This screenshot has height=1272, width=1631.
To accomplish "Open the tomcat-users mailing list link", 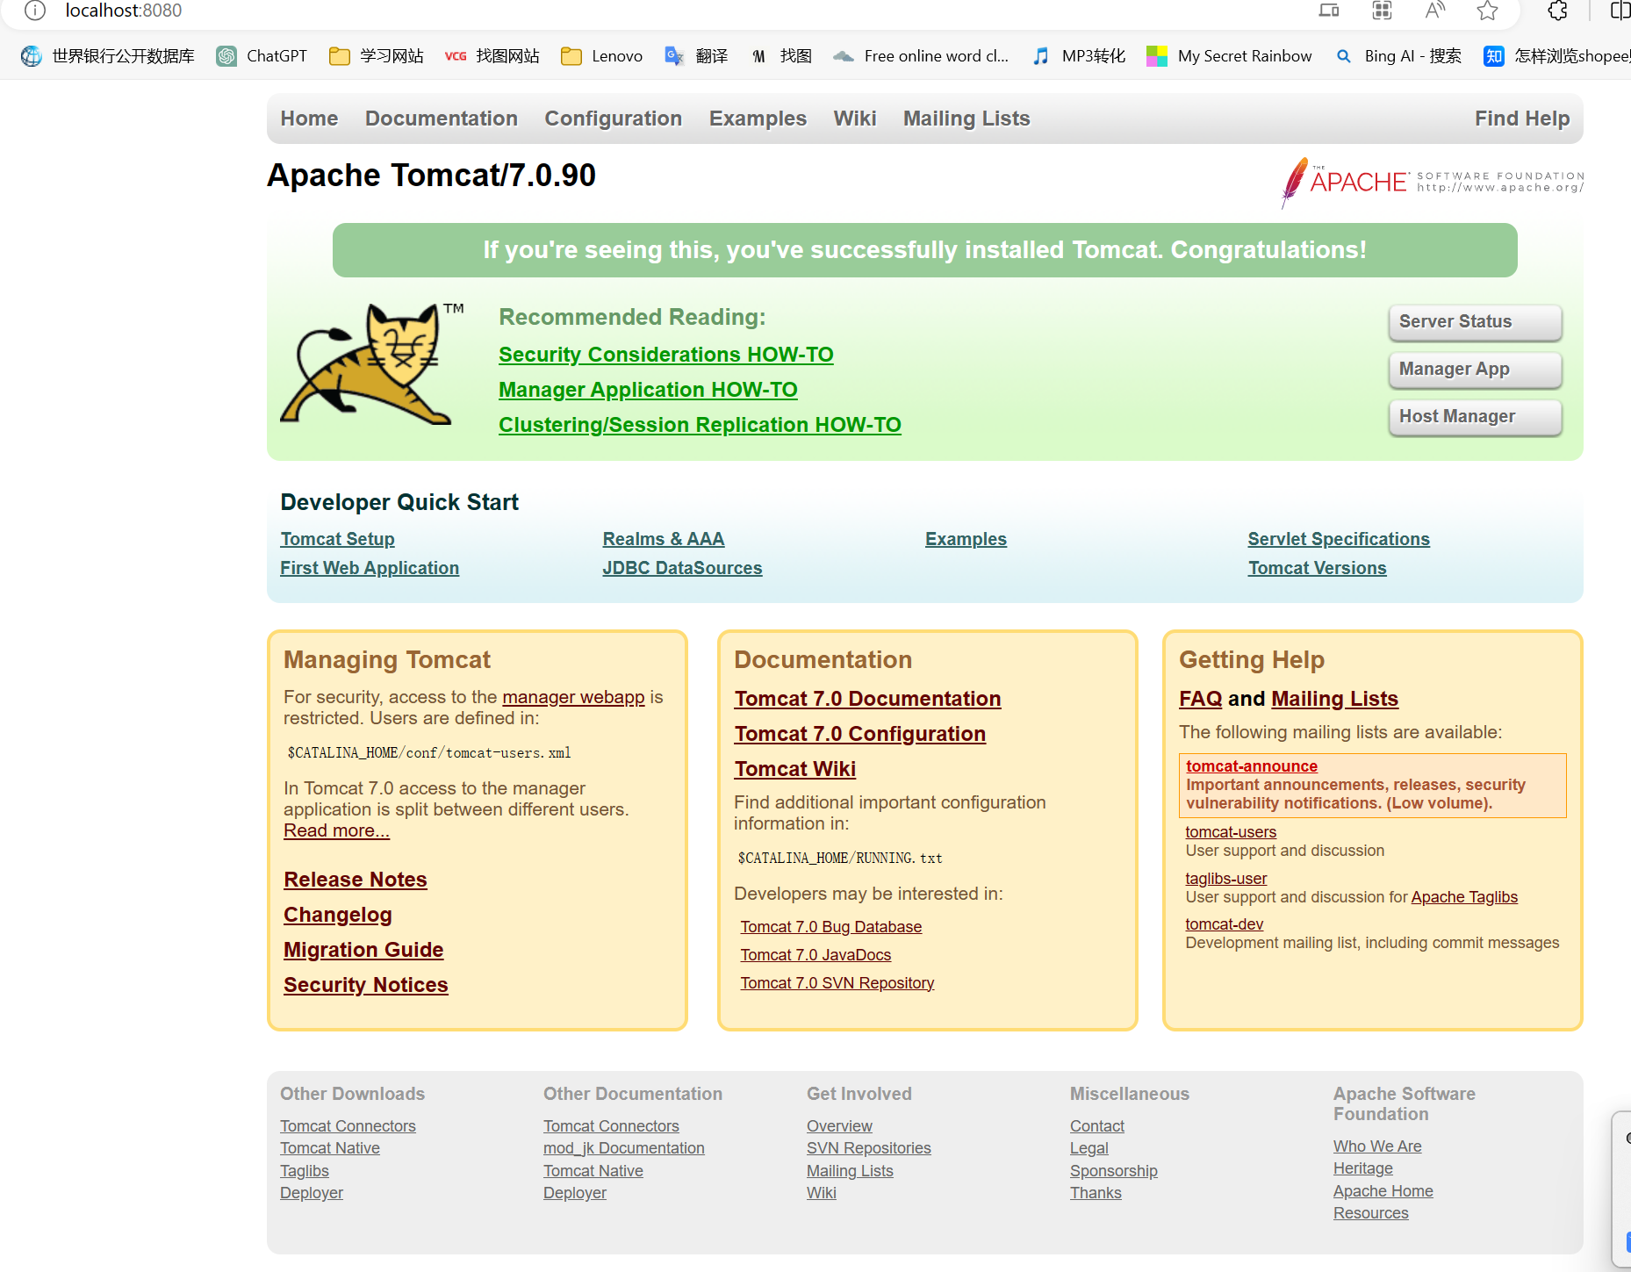I will coord(1231,832).
